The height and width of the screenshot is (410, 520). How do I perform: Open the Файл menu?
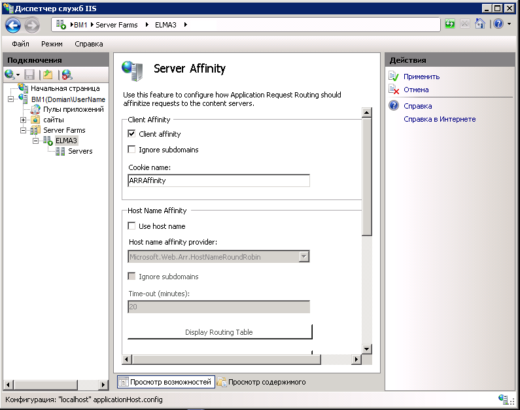tap(20, 44)
